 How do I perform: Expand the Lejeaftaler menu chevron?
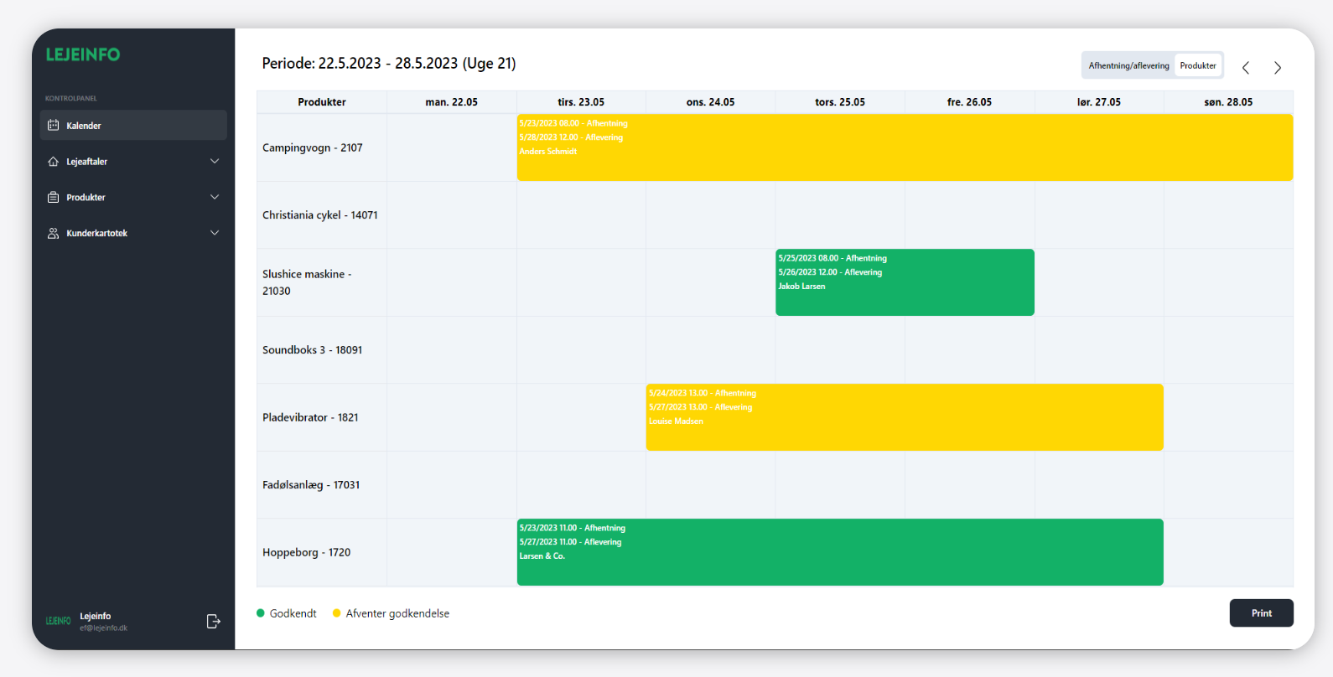point(215,162)
